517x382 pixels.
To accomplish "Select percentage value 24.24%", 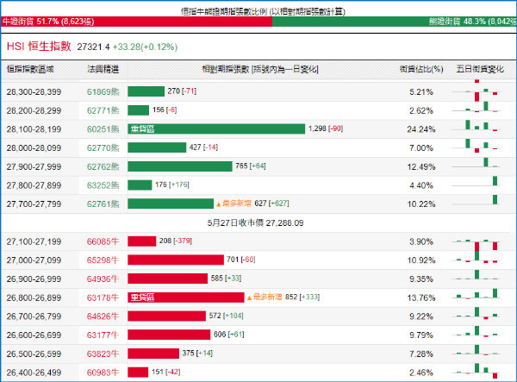I will (x=421, y=129).
